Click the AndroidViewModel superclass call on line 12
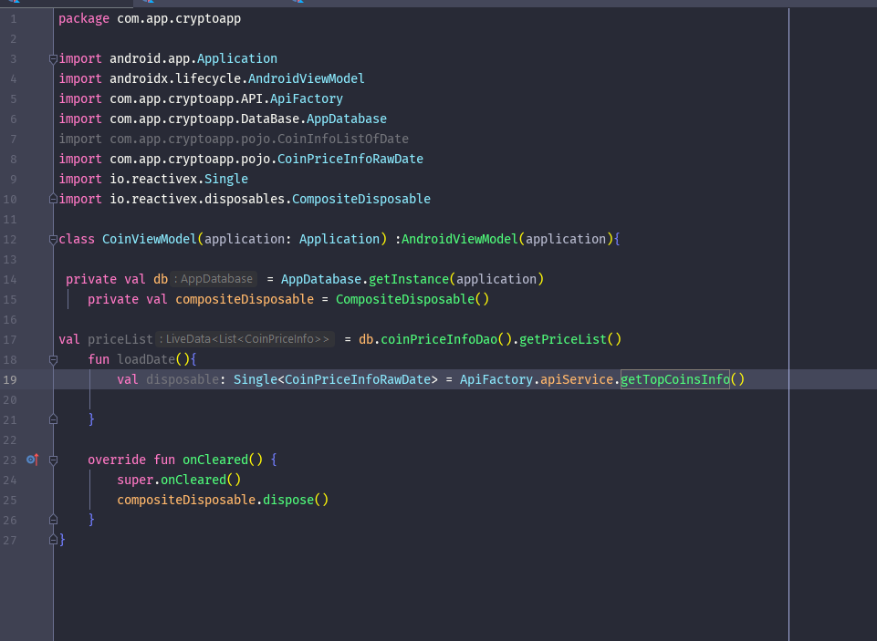The width and height of the screenshot is (877, 641). 460,239
